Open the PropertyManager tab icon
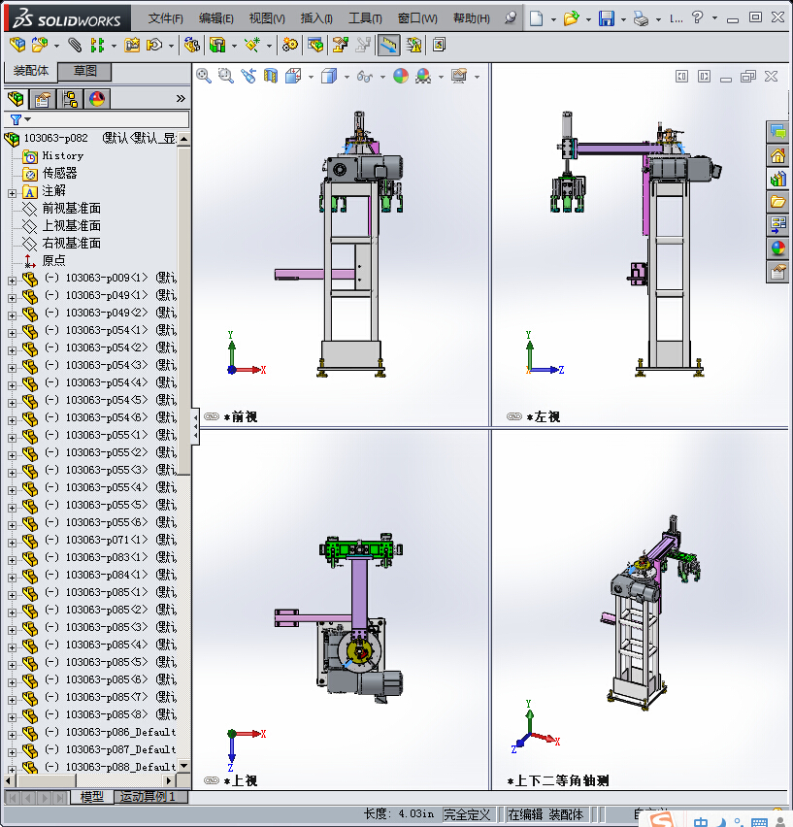 coord(43,99)
